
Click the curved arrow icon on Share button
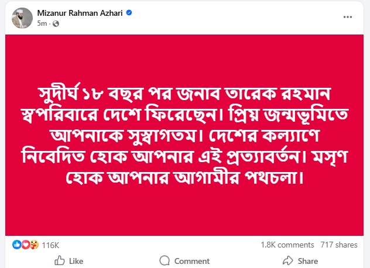pos(288,261)
